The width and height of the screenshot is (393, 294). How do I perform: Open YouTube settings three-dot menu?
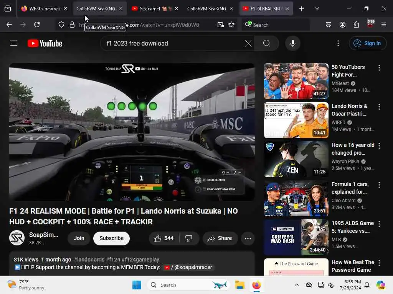click(x=338, y=43)
